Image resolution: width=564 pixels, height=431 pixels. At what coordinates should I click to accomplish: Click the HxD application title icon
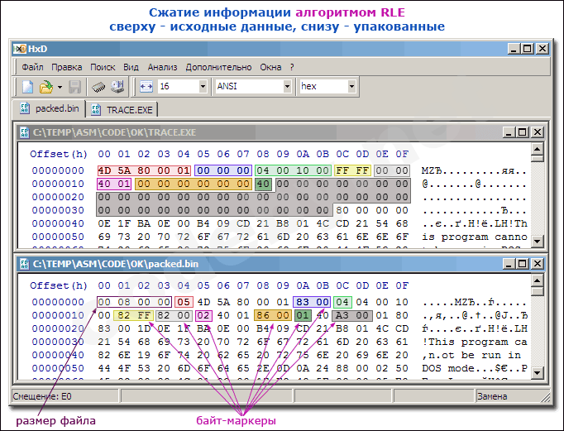point(20,49)
